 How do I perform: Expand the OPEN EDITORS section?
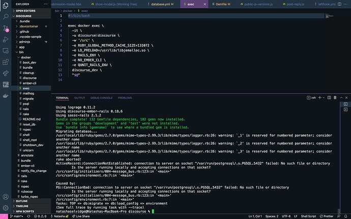pos(32,11)
